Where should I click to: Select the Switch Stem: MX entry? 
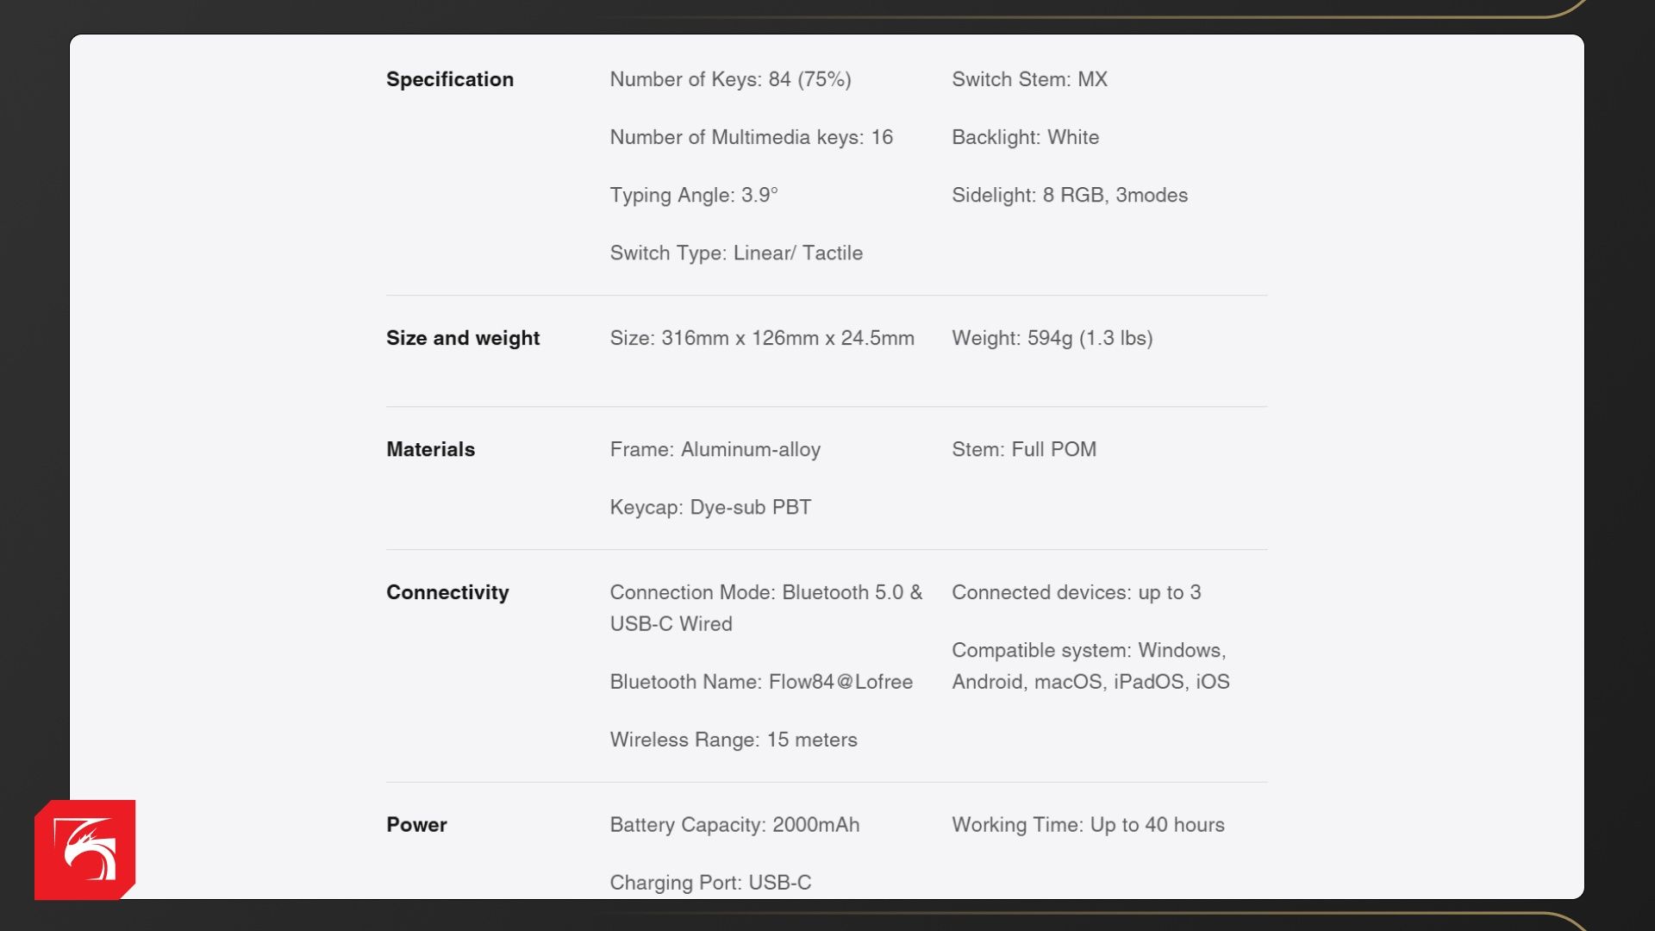click(x=1029, y=79)
